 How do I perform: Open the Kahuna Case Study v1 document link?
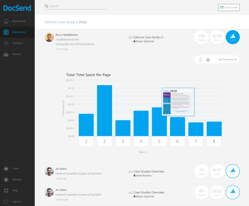pyautogui.click(x=148, y=37)
